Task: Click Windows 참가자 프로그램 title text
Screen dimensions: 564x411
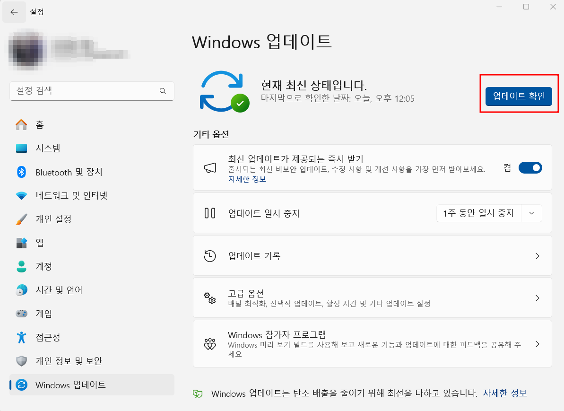Action: [277, 335]
